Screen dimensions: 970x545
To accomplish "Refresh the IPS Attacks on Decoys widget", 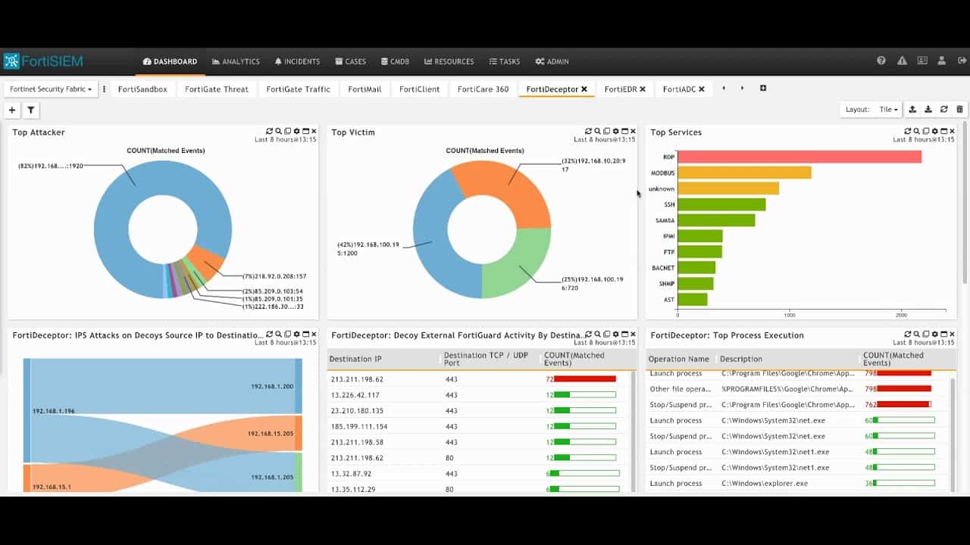I will tap(270, 335).
